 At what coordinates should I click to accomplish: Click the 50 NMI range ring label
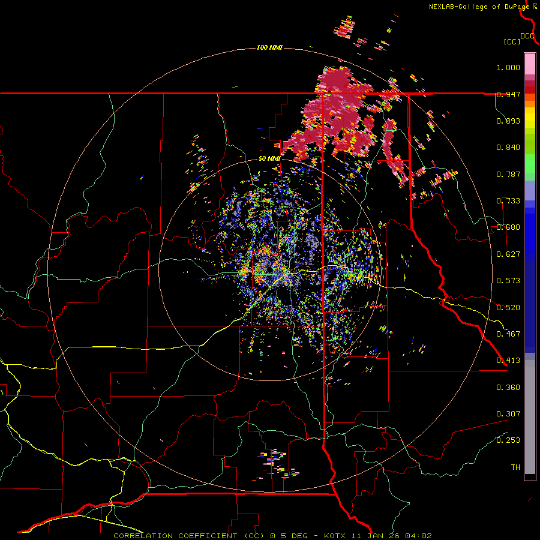pos(269,159)
